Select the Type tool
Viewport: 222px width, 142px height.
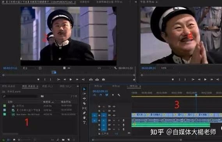tap(84, 123)
